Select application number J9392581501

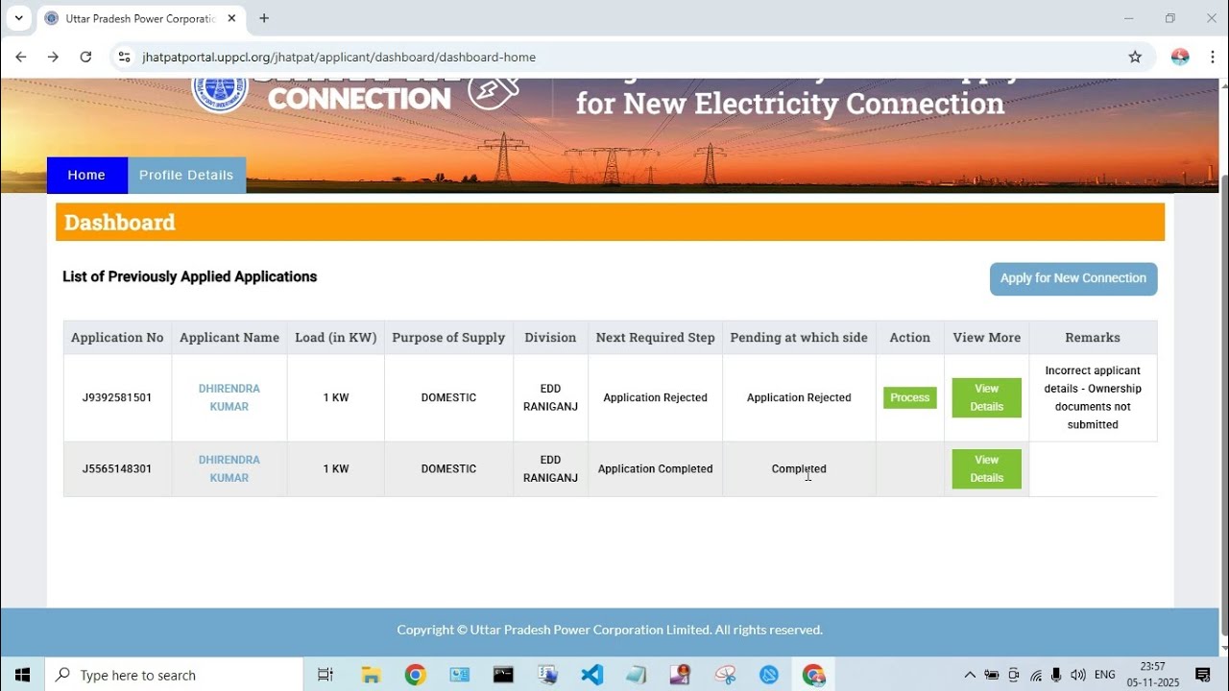(x=117, y=397)
